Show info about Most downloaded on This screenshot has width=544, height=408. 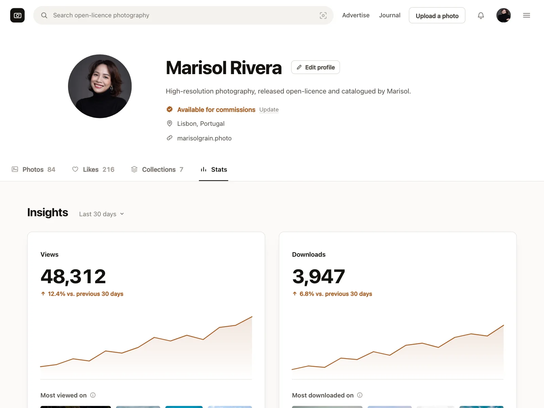tap(360, 395)
